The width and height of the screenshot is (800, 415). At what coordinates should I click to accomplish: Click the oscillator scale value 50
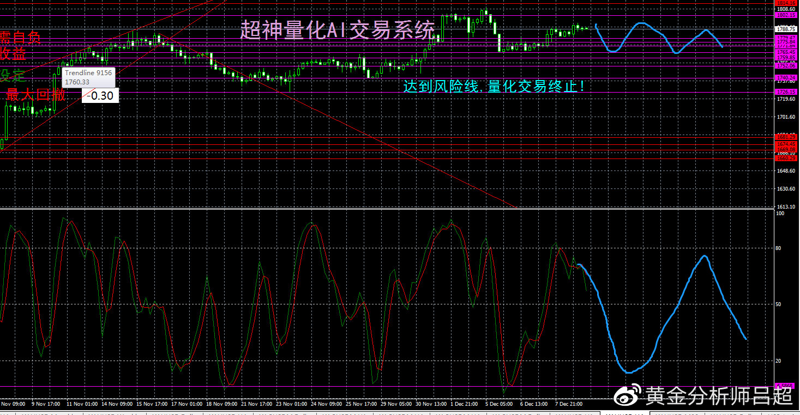779,304
